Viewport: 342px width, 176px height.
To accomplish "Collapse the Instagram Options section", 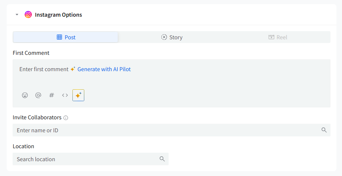I will pyautogui.click(x=17, y=15).
